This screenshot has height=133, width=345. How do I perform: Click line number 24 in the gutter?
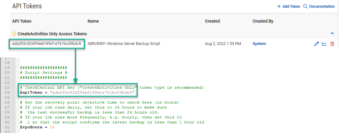coord(7,92)
